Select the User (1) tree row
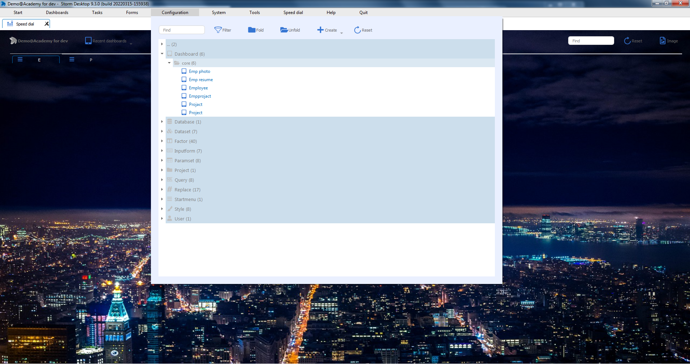Image resolution: width=690 pixels, height=364 pixels. (330, 219)
